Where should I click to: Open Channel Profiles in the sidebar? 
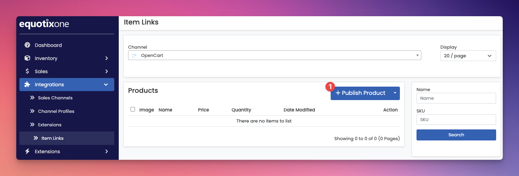[x=56, y=111]
